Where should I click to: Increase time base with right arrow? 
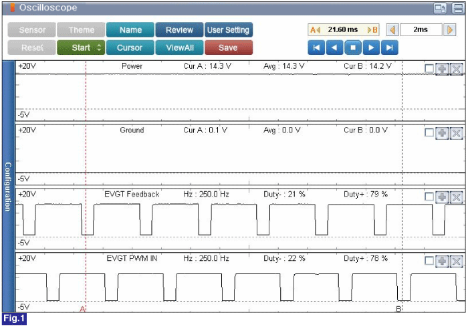[x=449, y=30]
